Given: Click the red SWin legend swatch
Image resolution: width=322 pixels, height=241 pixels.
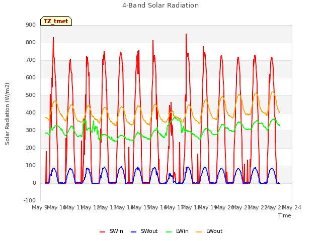Looking at the screenshot, I should pyautogui.click(x=102, y=232).
